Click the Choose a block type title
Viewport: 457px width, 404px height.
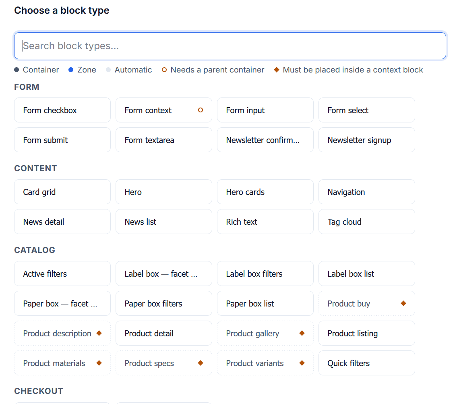point(62,10)
